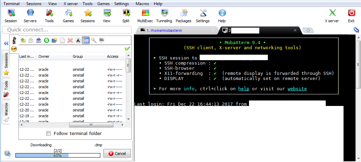Go to parent directory in SFTP toolbar
The height and width of the screenshot is (162, 361).
tap(23, 40)
